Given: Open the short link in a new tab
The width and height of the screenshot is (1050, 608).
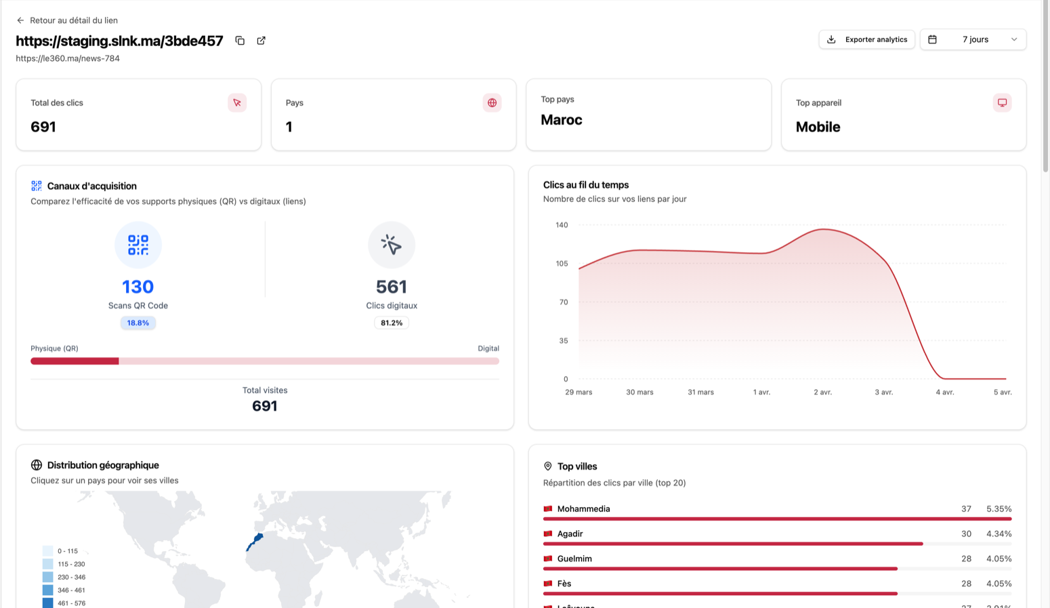Looking at the screenshot, I should 261,41.
